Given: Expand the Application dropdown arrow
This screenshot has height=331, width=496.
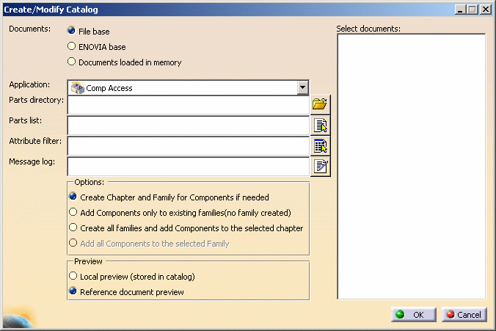Looking at the screenshot, I should [x=303, y=87].
